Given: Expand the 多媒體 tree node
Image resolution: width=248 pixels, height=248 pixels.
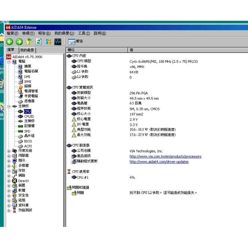Looking at the screenshot, I should [9, 166].
